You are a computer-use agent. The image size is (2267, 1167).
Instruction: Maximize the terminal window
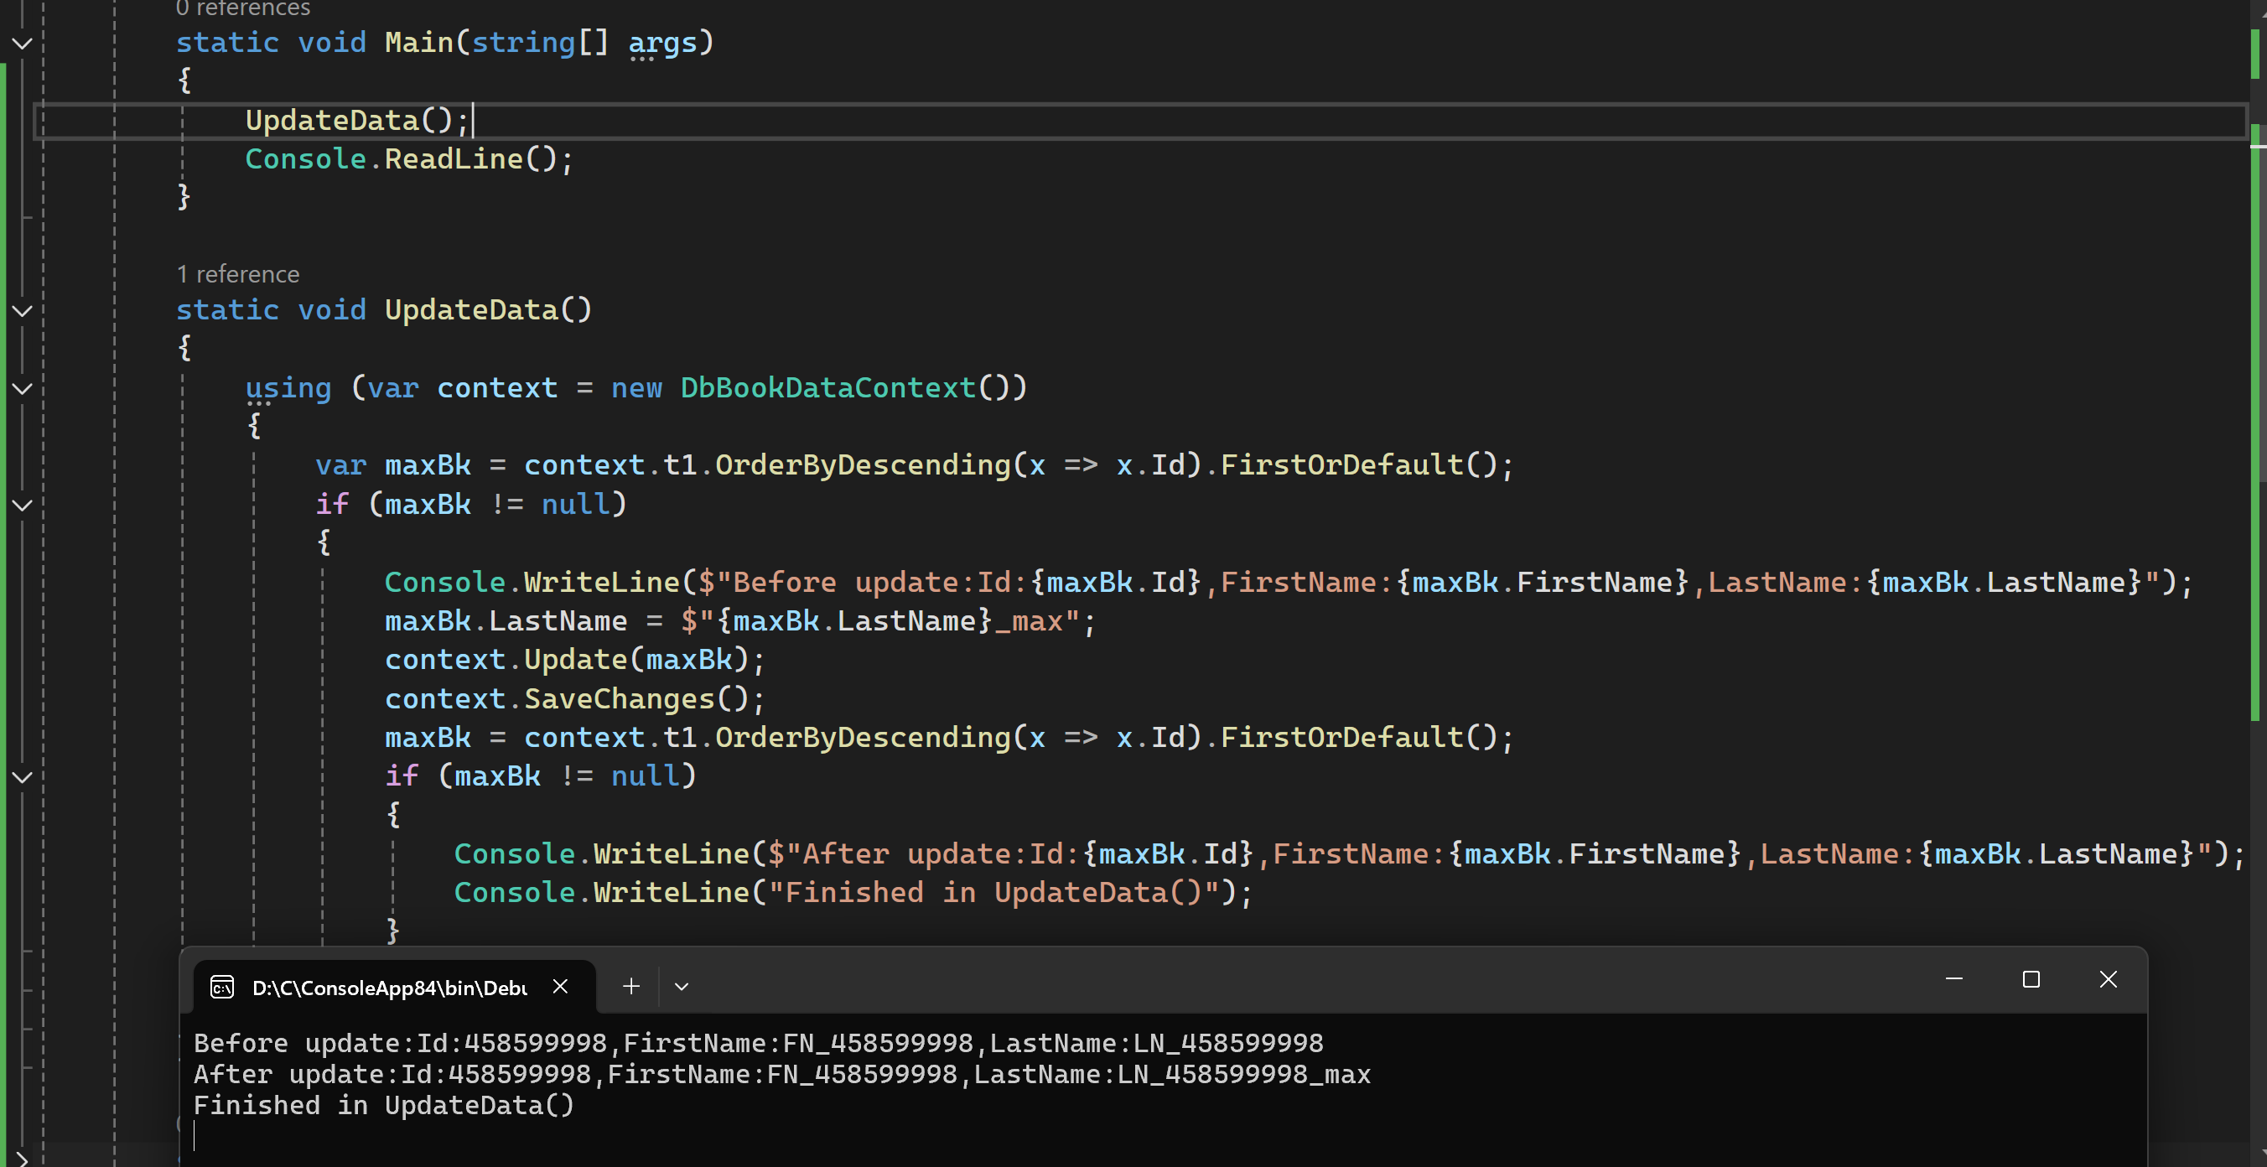point(2031,979)
